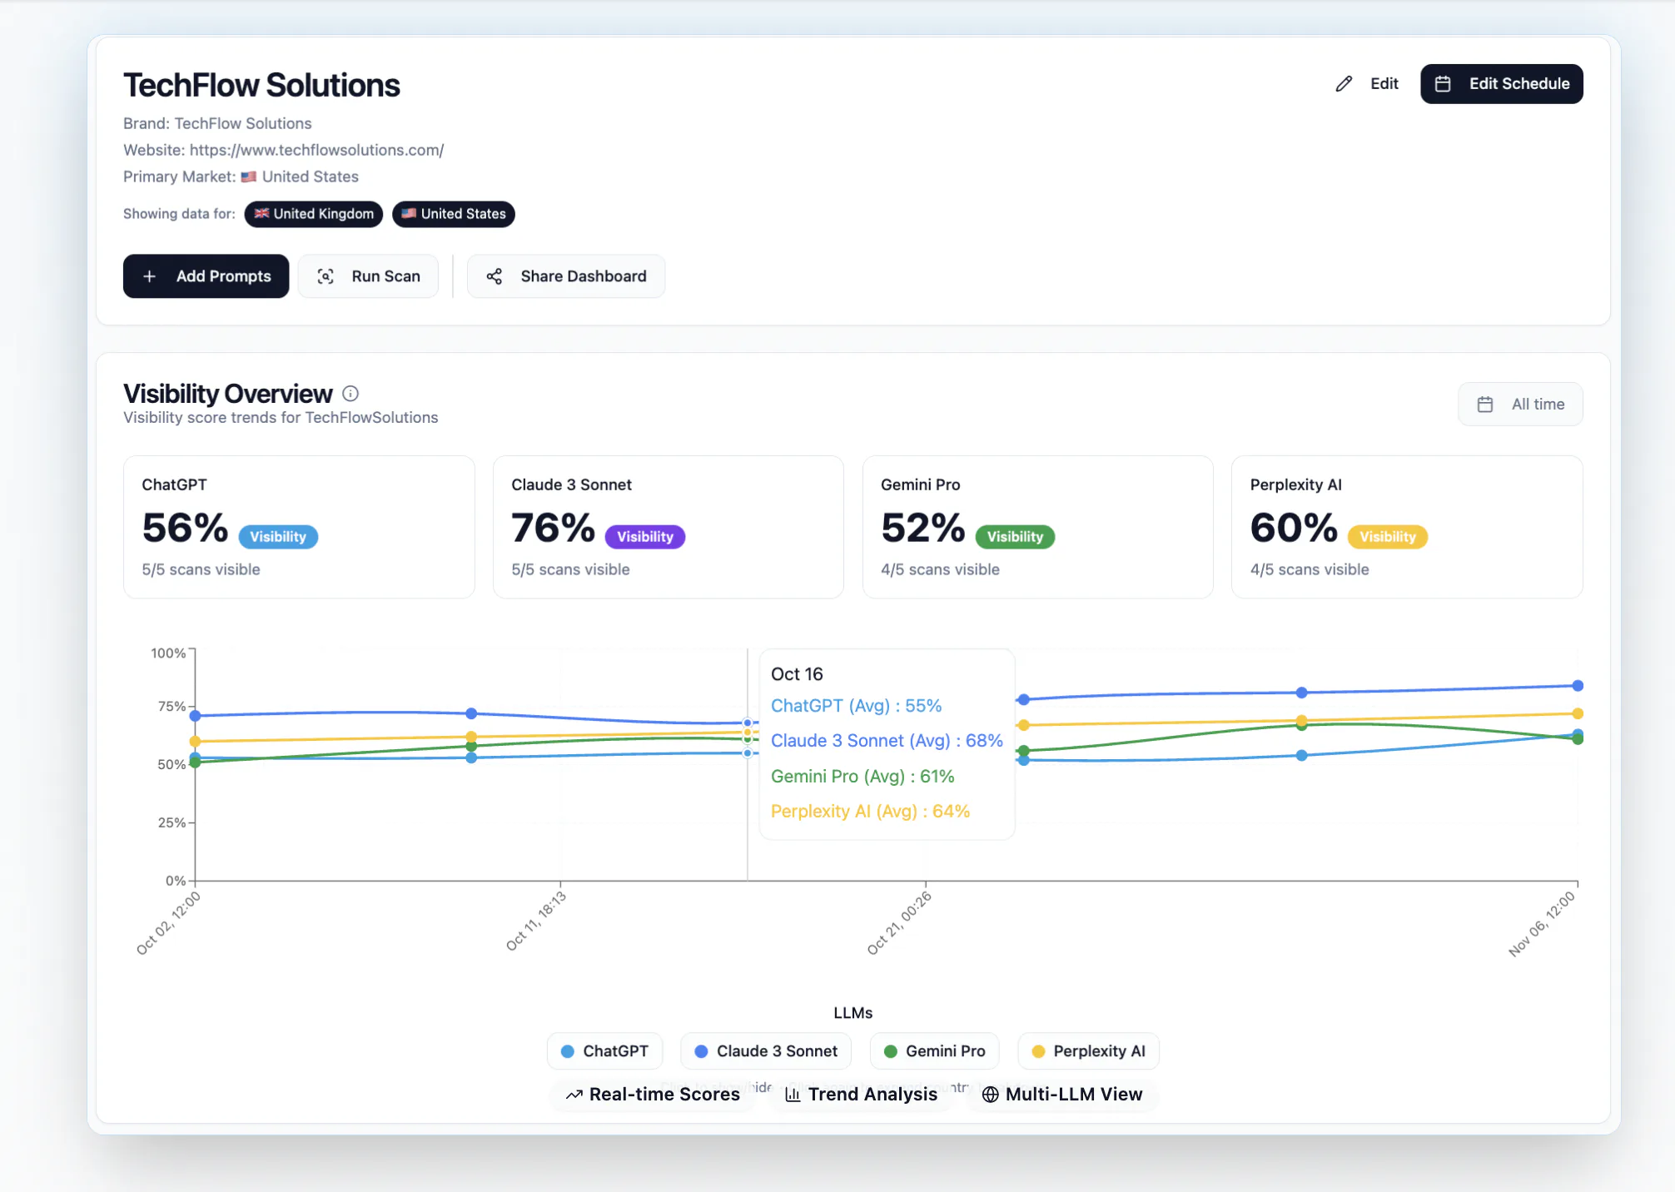Click the share icon in Share Dashboard
Viewport: 1675px width, 1192px height.
494,276
